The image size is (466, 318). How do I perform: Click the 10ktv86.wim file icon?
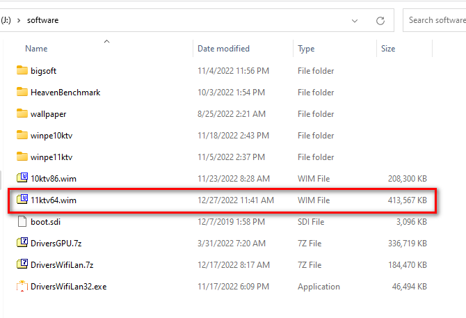(22, 177)
